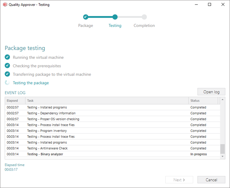
Task: Click the disabled Next button
Action: pos(179,180)
